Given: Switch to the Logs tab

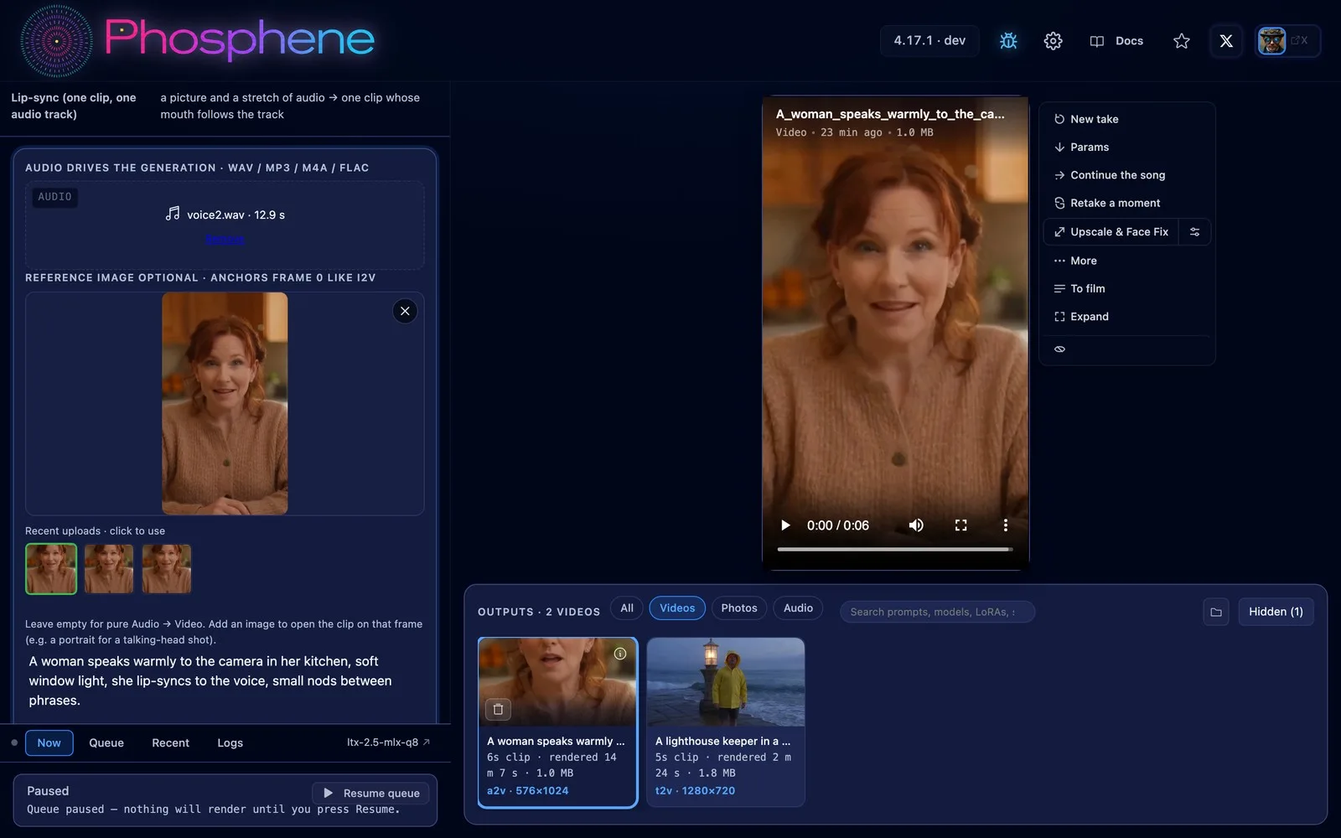Looking at the screenshot, I should [x=230, y=742].
